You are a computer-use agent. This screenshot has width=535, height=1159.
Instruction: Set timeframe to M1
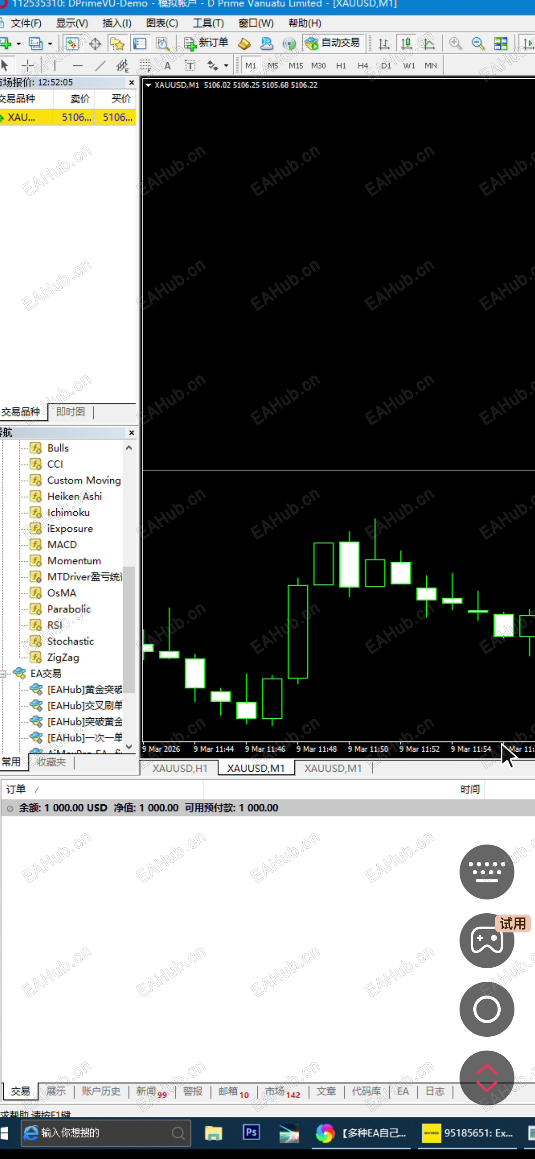click(251, 65)
